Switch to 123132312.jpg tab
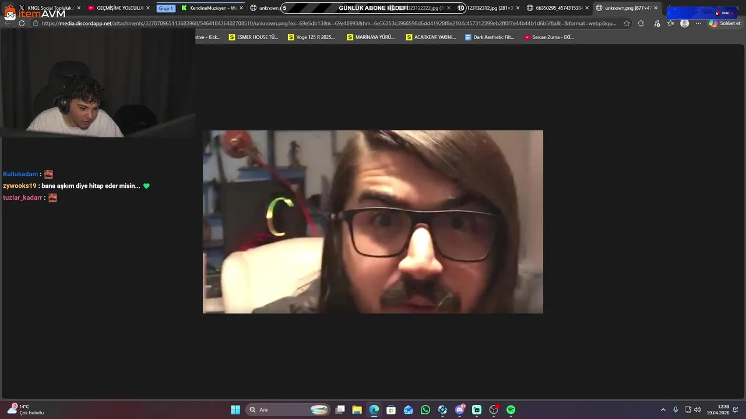The width and height of the screenshot is (746, 419). 488,8
